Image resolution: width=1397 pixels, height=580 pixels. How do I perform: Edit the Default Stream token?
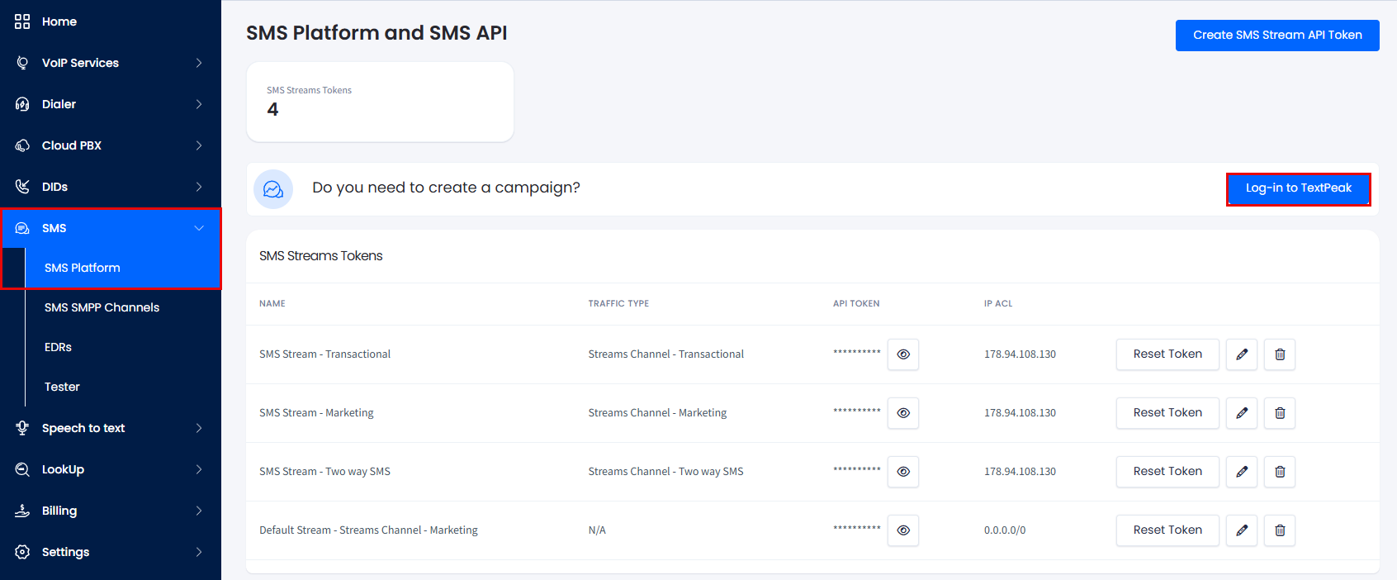point(1242,530)
